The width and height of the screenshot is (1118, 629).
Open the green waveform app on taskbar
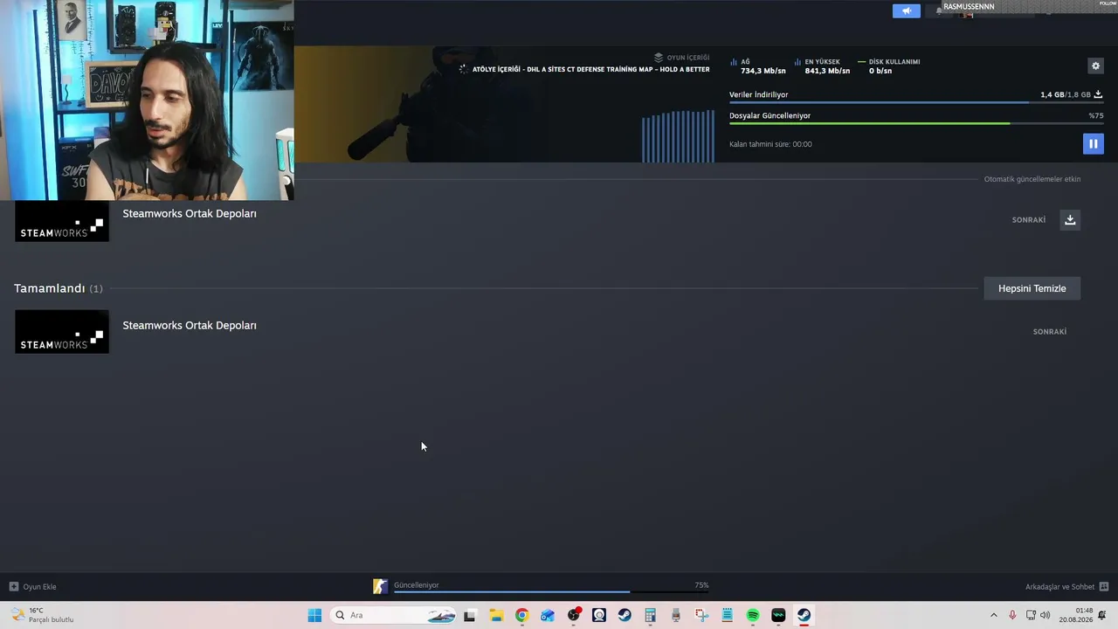pyautogui.click(x=778, y=615)
